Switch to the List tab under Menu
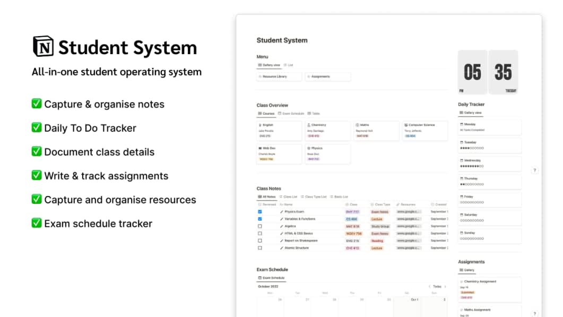This screenshot has width=563, height=317. [x=287, y=65]
